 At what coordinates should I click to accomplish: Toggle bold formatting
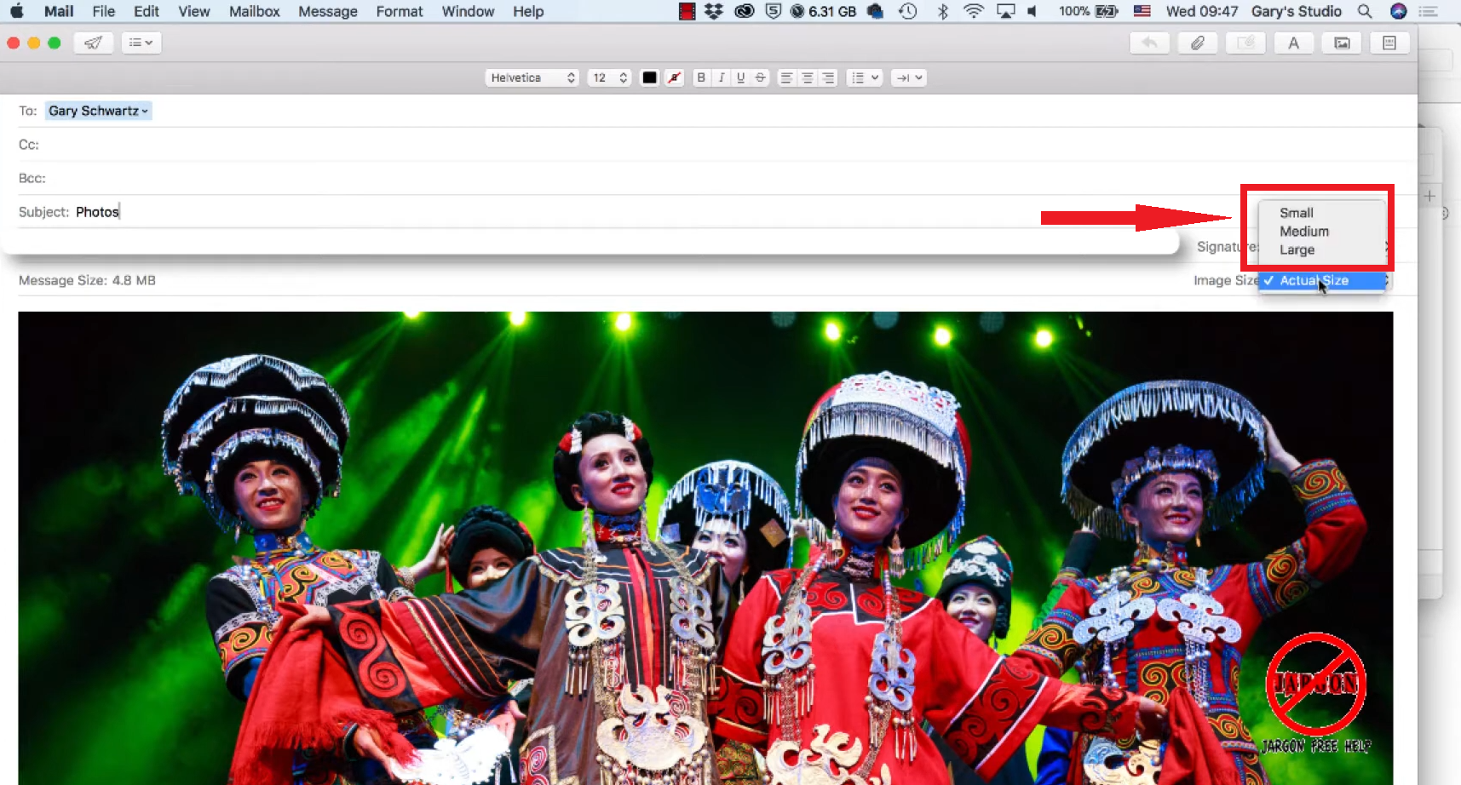(x=700, y=77)
